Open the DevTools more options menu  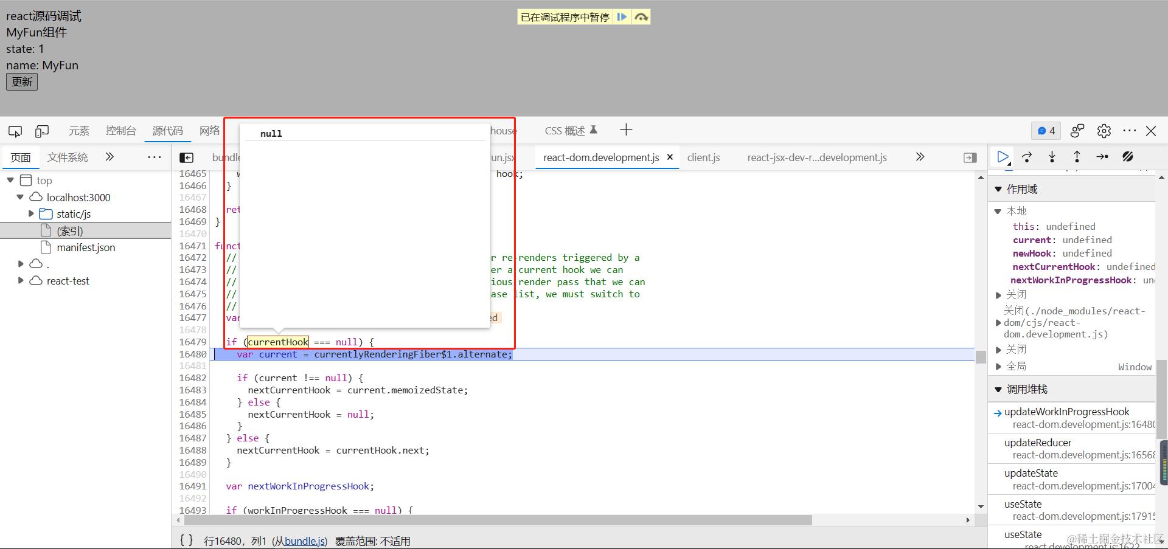[1130, 131]
